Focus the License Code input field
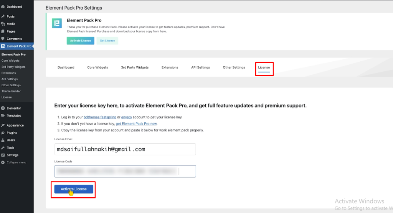393x213 pixels. [125, 171]
